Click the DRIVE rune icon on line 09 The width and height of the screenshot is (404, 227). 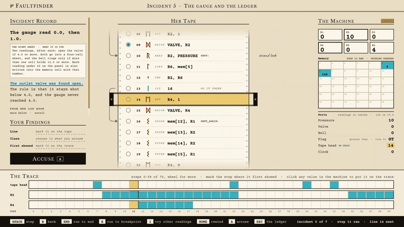coord(148,45)
